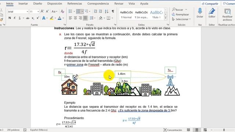This screenshot has width=235, height=132.
Task: Decrease indent icon
Action: pyautogui.click(x=95, y=11)
